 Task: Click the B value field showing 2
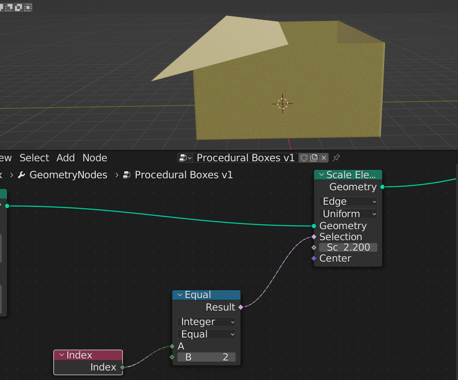coord(207,357)
